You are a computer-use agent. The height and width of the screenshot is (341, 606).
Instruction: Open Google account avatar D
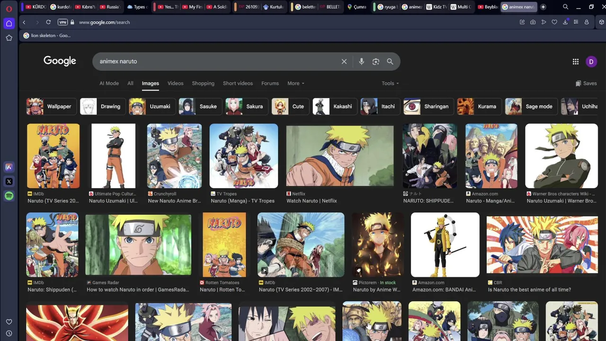coord(591,62)
